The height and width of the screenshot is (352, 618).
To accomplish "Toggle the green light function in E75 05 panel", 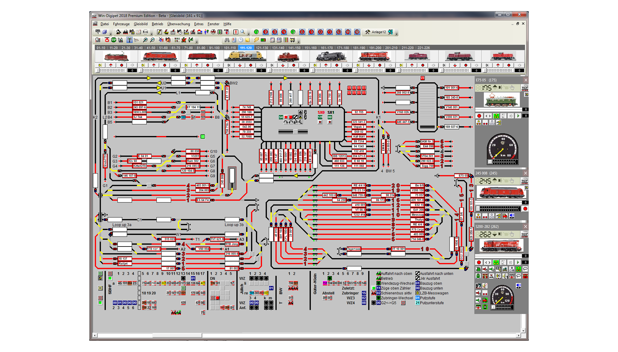I will 497,116.
